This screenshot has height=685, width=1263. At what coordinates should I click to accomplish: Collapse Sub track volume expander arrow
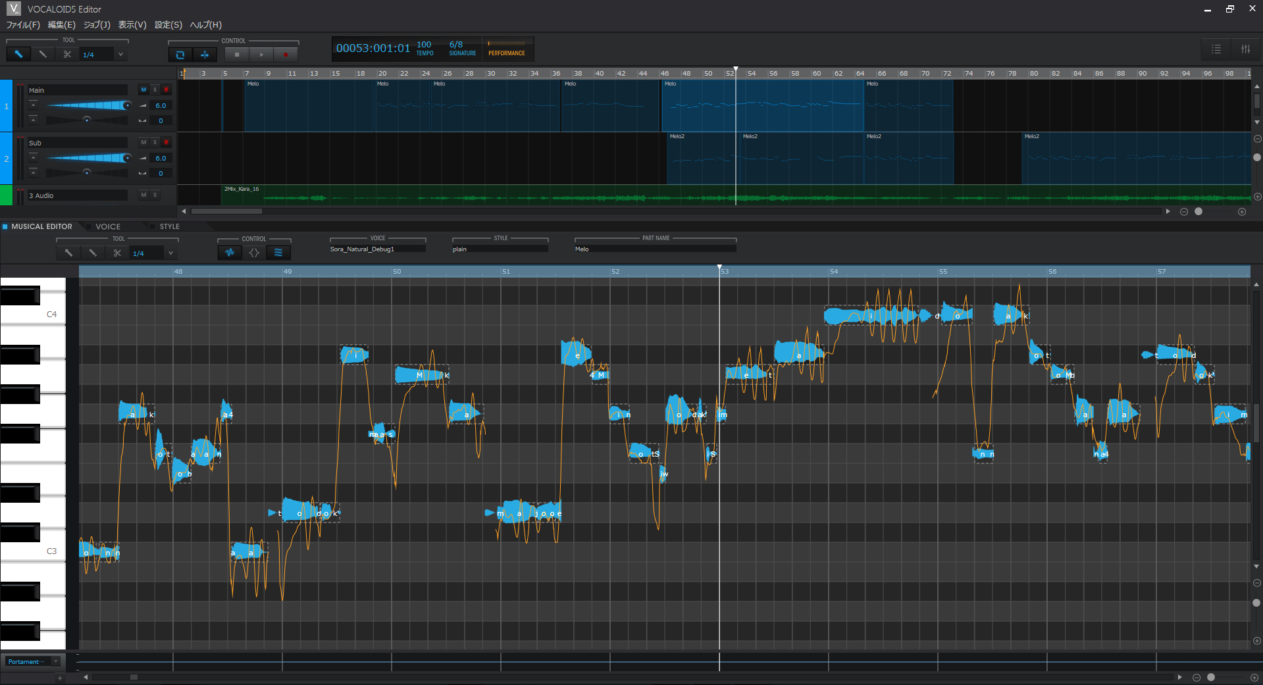(33, 158)
